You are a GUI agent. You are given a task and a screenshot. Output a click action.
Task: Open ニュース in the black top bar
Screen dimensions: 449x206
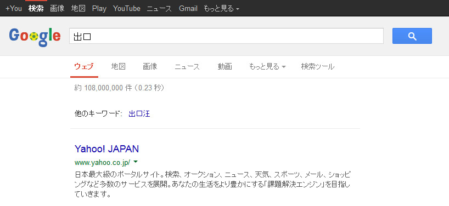(x=159, y=9)
